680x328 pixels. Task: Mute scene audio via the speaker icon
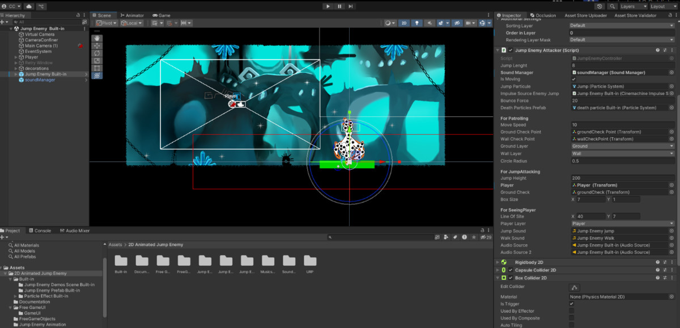point(430,23)
